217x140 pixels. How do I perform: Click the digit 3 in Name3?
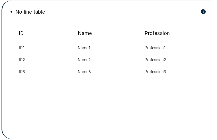[89, 72]
